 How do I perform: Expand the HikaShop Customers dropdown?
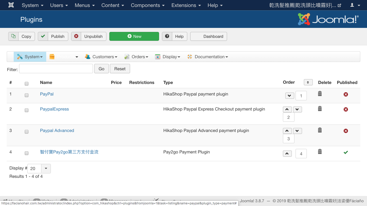pyautogui.click(x=101, y=57)
